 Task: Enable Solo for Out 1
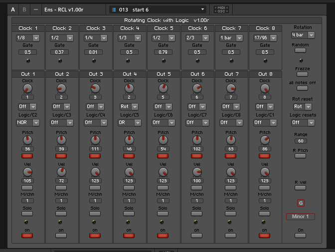click(27, 214)
